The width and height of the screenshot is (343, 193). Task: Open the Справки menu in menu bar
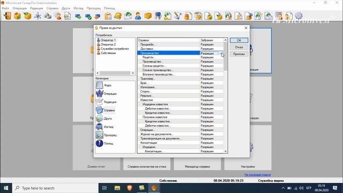(53, 8)
